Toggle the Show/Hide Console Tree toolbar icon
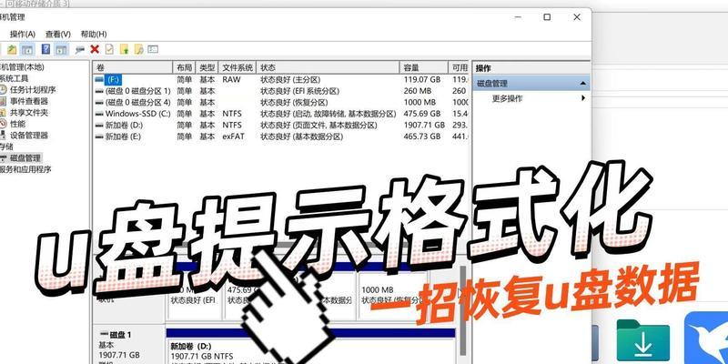Image resolution: width=728 pixels, height=364 pixels. coord(27,49)
